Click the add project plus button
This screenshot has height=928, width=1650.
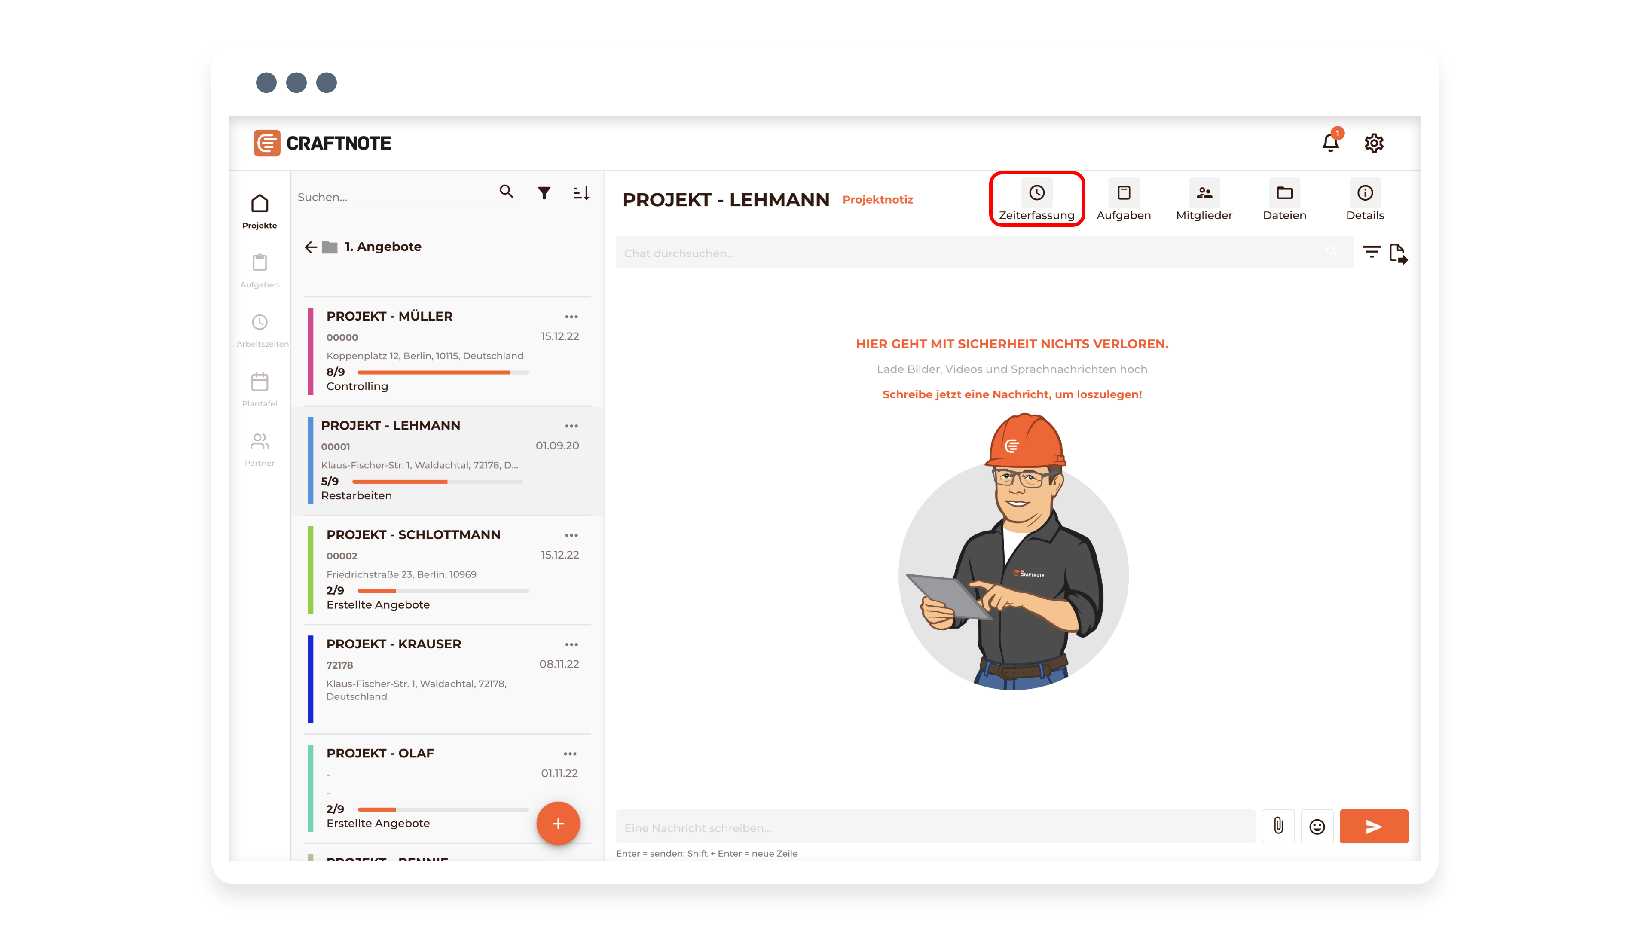[558, 824]
